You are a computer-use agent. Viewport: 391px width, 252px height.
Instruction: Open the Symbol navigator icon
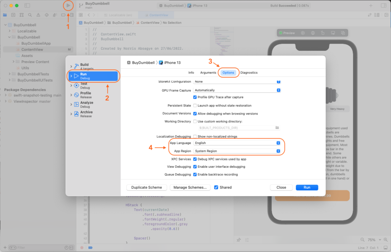[22, 15]
